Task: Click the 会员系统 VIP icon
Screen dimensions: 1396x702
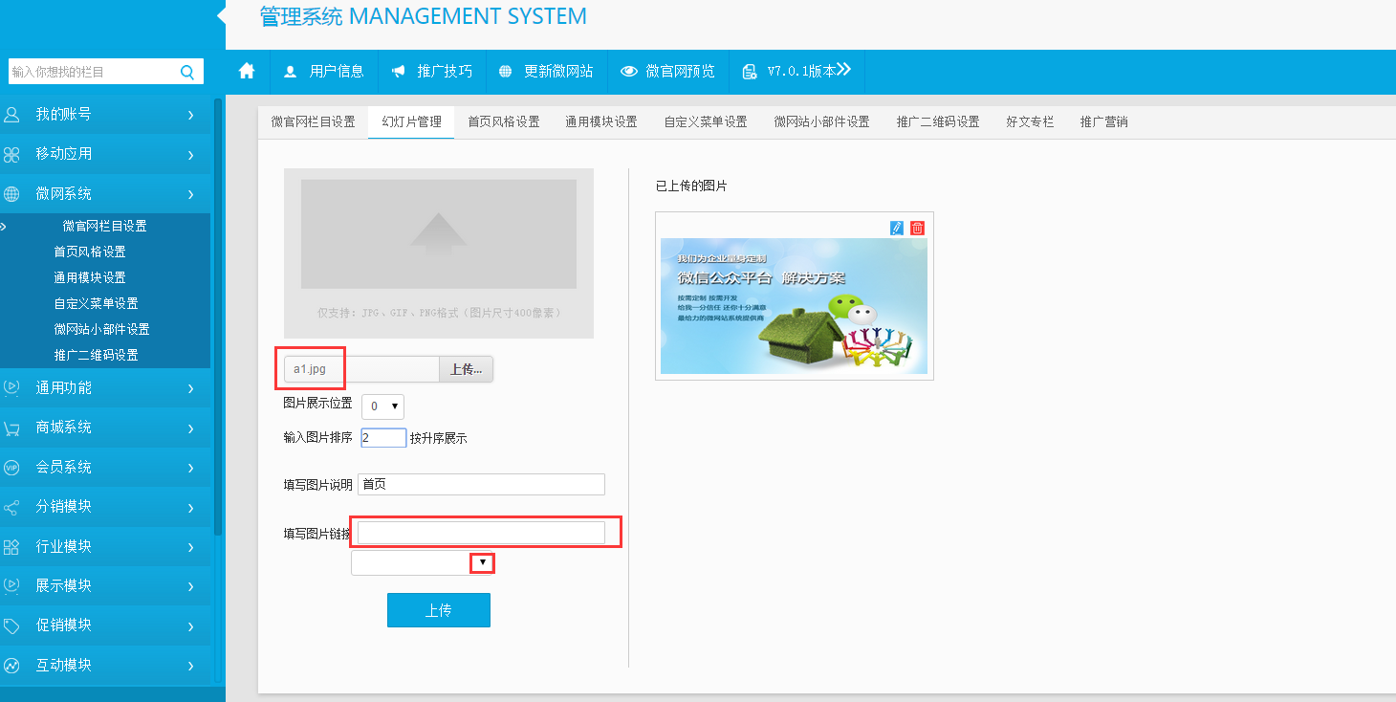Action: (x=11, y=468)
